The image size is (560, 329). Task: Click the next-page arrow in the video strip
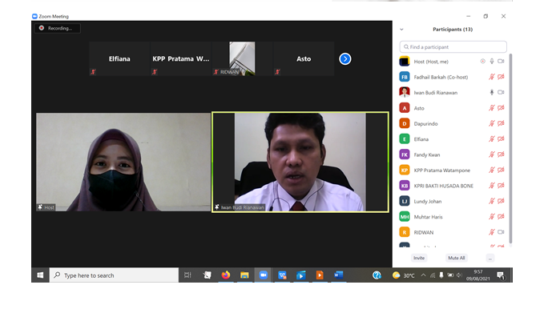click(x=344, y=58)
